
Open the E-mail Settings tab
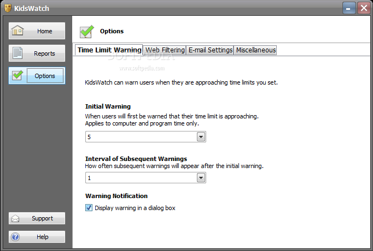tap(210, 50)
